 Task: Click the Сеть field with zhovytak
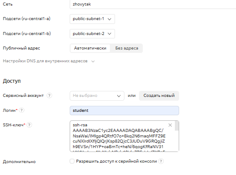click(x=153, y=4)
